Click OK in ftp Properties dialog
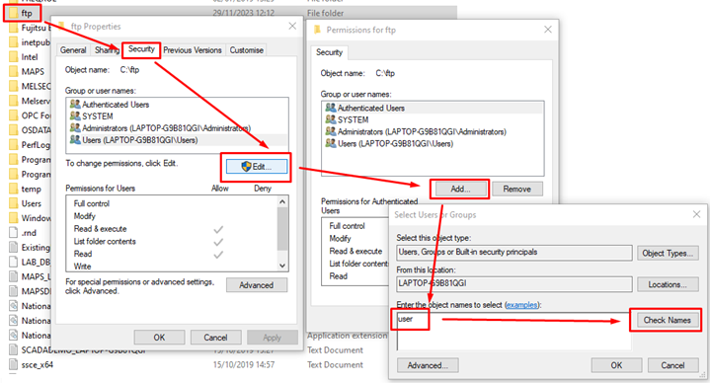This screenshot has height=383, width=710. tap(159, 338)
